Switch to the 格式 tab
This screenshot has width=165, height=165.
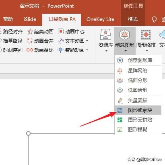(133, 19)
